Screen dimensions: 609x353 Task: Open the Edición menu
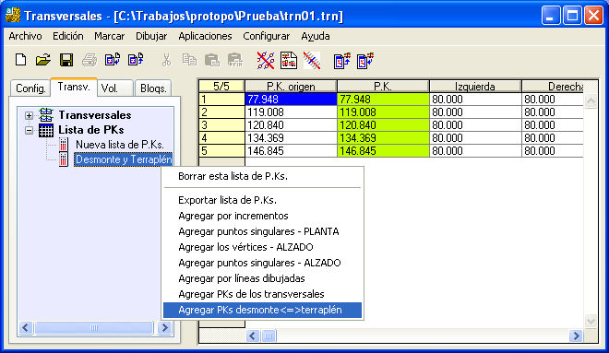(68, 36)
